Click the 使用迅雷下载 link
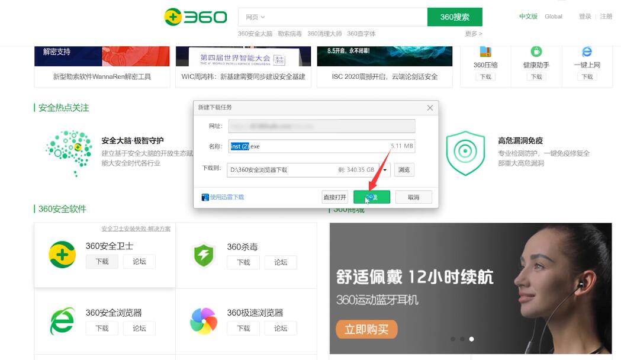This screenshot has width=621, height=360. [x=227, y=197]
